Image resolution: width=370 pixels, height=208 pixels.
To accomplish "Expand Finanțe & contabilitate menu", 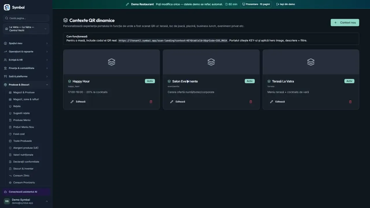I will tap(26, 68).
